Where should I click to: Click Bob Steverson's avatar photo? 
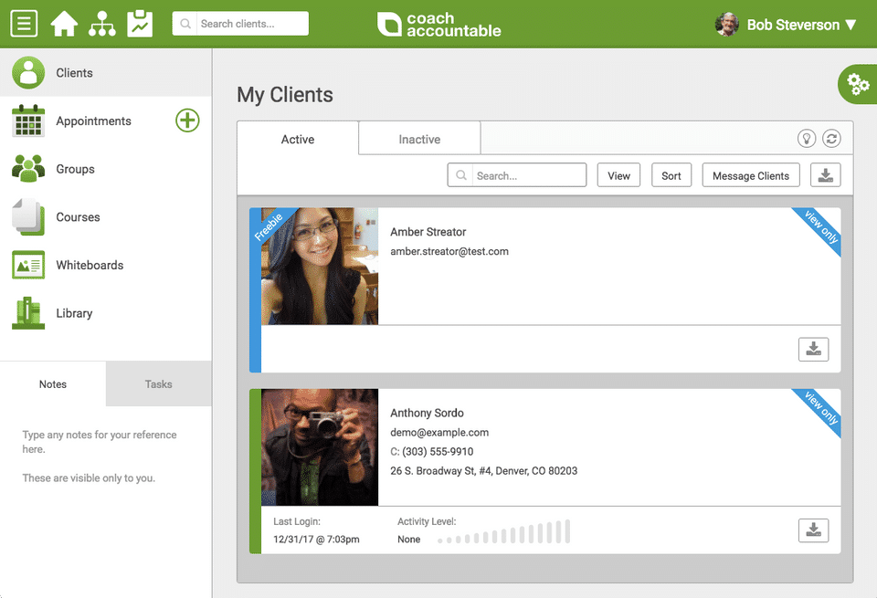pyautogui.click(x=727, y=25)
